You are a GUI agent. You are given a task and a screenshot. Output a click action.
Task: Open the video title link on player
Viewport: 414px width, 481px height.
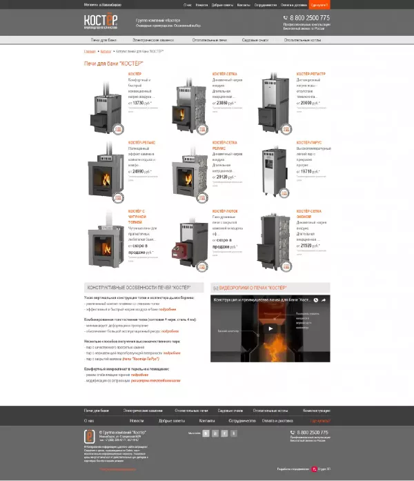262,300
